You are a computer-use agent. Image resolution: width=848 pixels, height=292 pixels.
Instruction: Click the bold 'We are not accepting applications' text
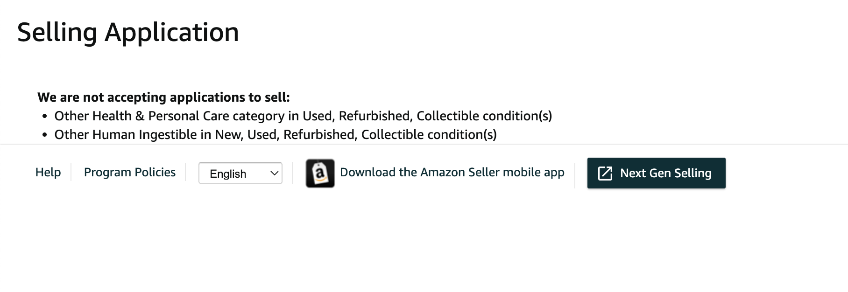[x=163, y=97]
